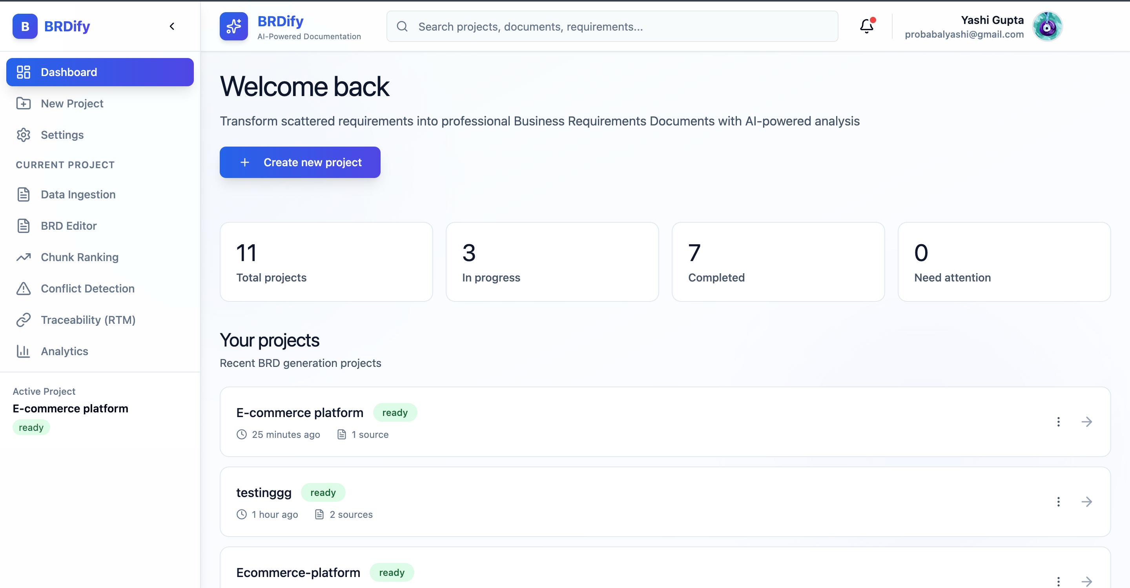Open Analytics from the sidebar

pyautogui.click(x=100, y=351)
